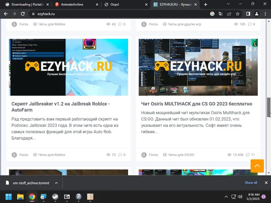Expand vm-stuff_archive.torrent download options

tap(56, 183)
